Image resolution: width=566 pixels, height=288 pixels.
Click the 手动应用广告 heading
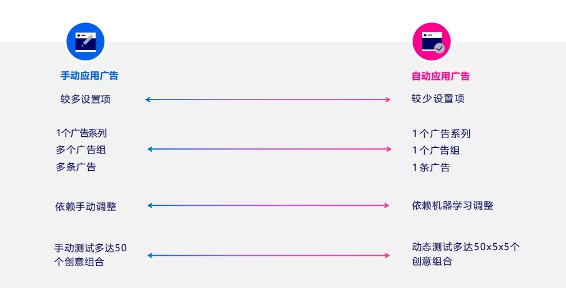click(x=89, y=76)
